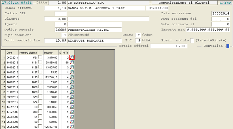Inspect distinta 1092 using magnifier icon
Viewport: 233px width, 129px height.
pyautogui.click(x=72, y=82)
